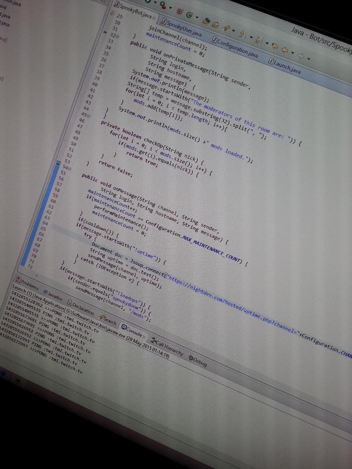Click the "/mods" string literal
352x469 pixels.
(138, 314)
